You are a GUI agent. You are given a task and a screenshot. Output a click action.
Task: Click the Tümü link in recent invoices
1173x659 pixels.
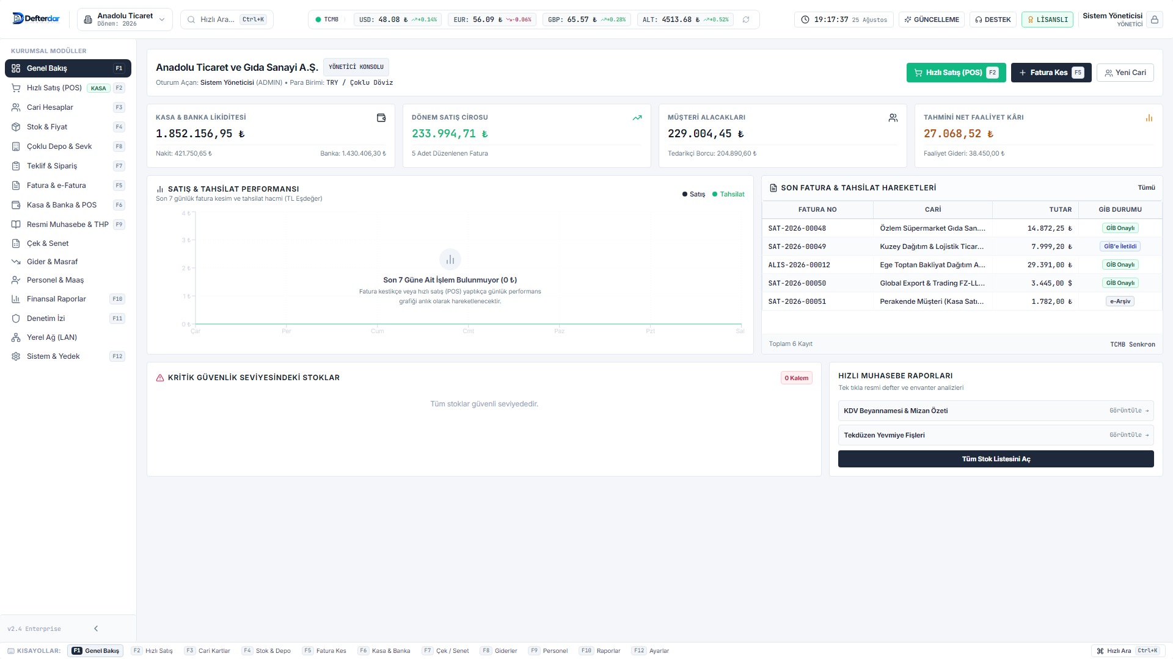coord(1146,188)
